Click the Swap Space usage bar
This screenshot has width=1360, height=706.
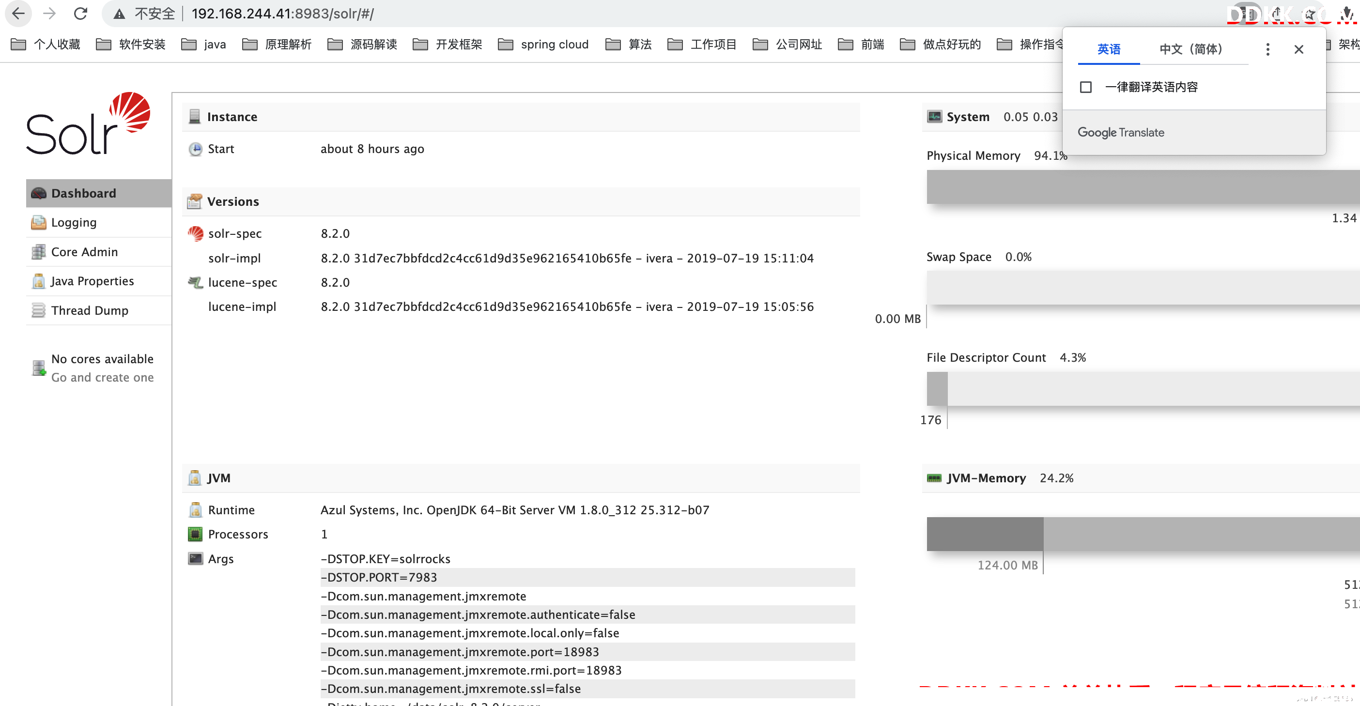click(x=1143, y=288)
